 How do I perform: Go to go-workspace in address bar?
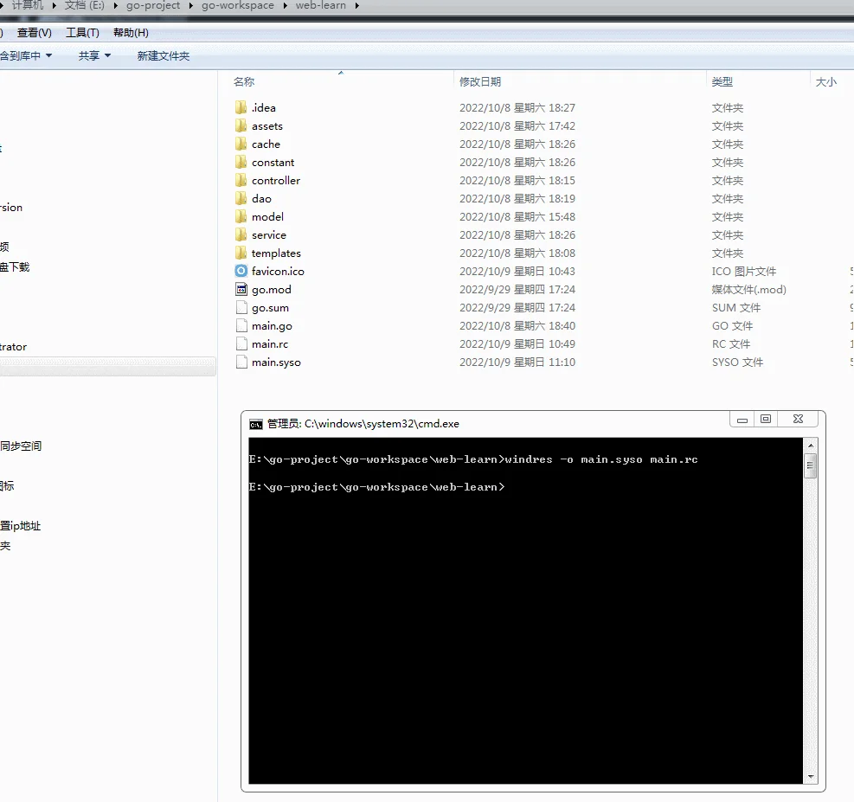(x=238, y=5)
